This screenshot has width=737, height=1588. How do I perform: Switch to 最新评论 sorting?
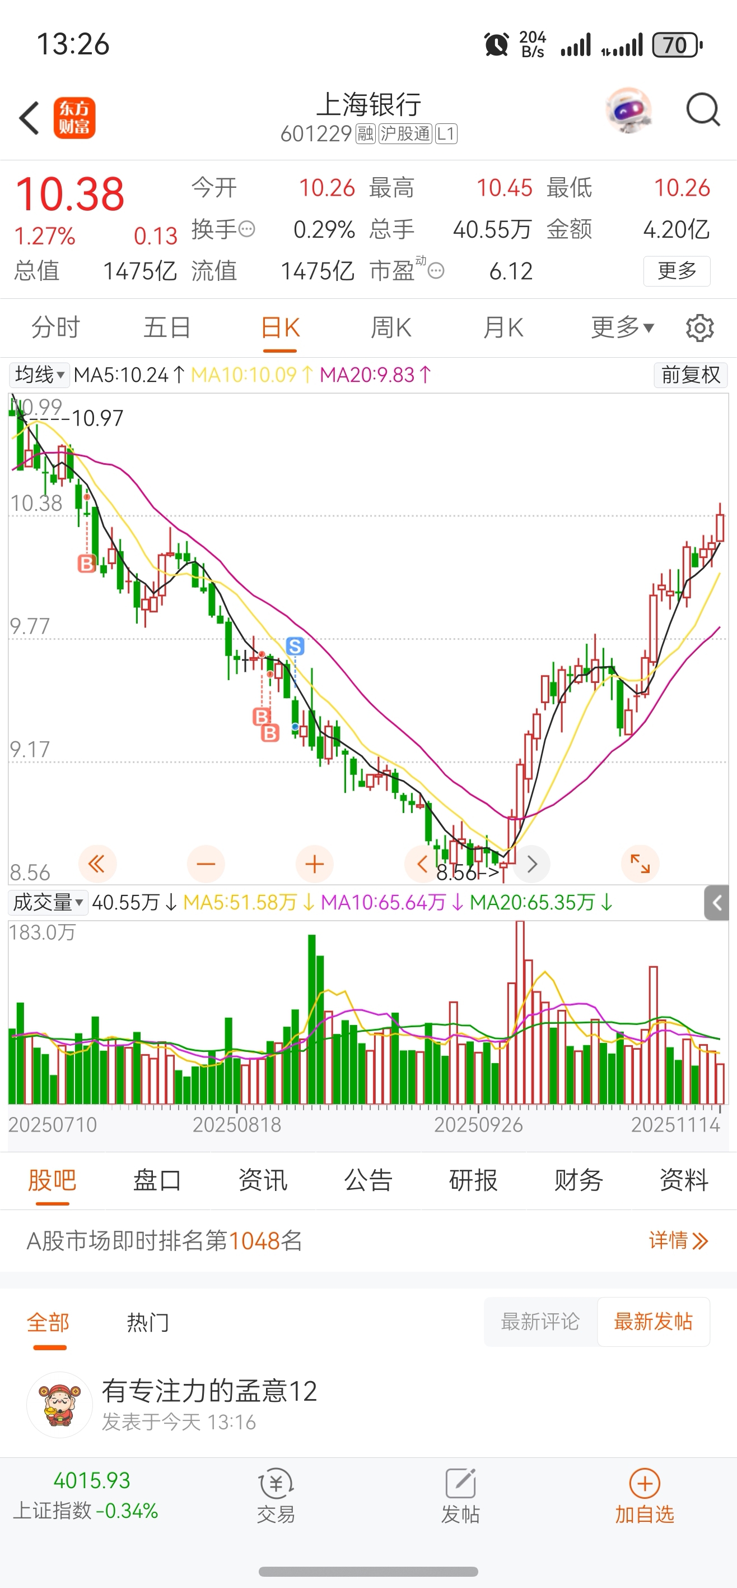pyautogui.click(x=540, y=1322)
